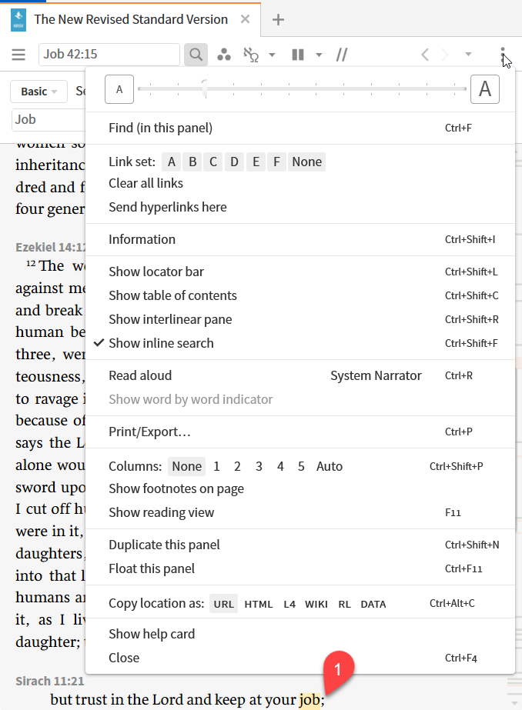
Task: Click the inline search field containing Job
Action: click(49, 119)
